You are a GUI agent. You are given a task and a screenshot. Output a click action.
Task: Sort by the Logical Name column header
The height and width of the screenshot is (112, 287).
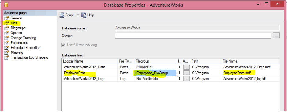(x=90, y=61)
